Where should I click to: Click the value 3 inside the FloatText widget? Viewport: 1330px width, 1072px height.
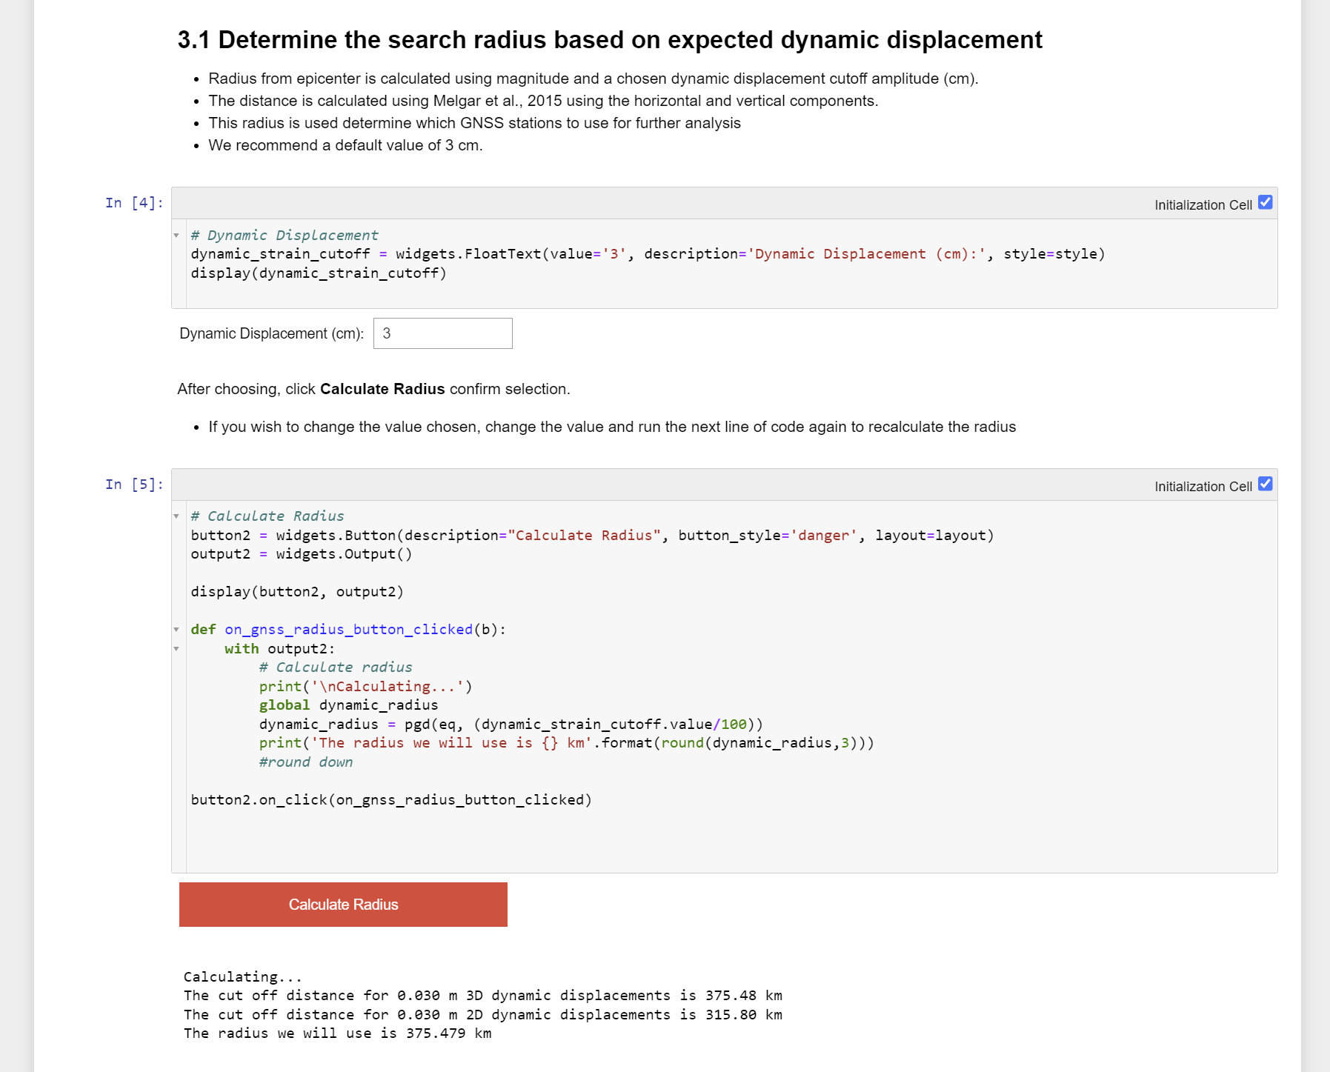[x=388, y=333]
